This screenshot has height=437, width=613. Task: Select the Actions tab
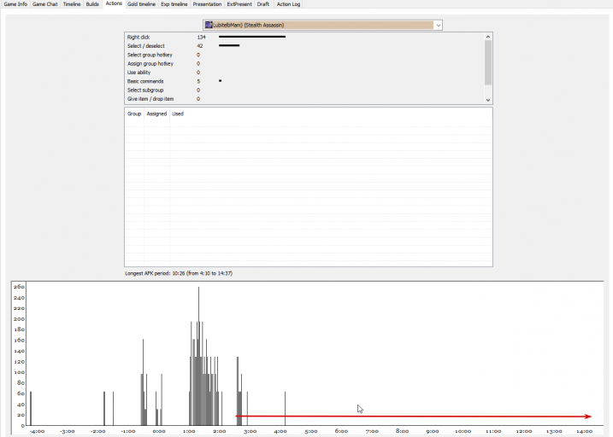coord(114,3)
